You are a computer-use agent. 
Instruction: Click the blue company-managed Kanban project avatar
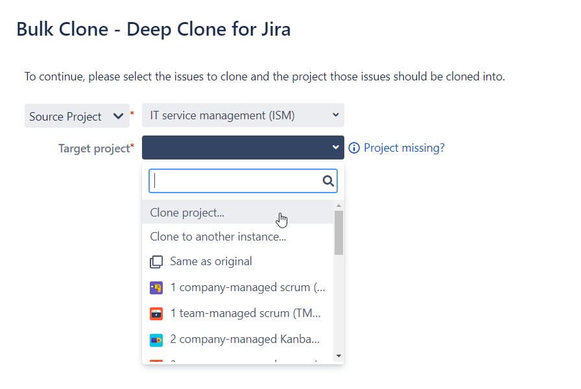pyautogui.click(x=156, y=339)
